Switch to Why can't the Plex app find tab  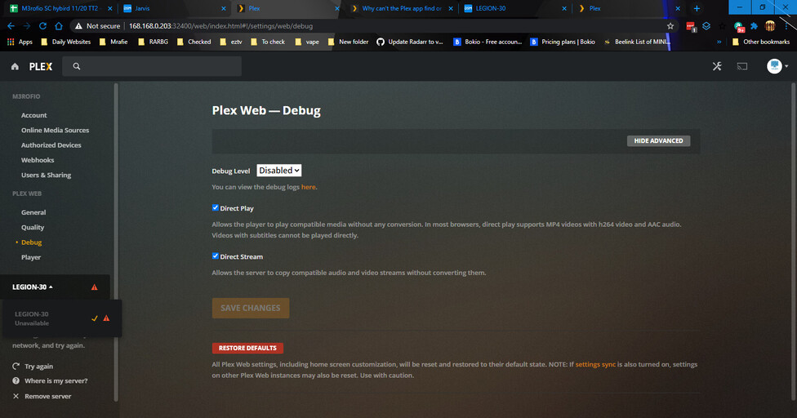400,9
